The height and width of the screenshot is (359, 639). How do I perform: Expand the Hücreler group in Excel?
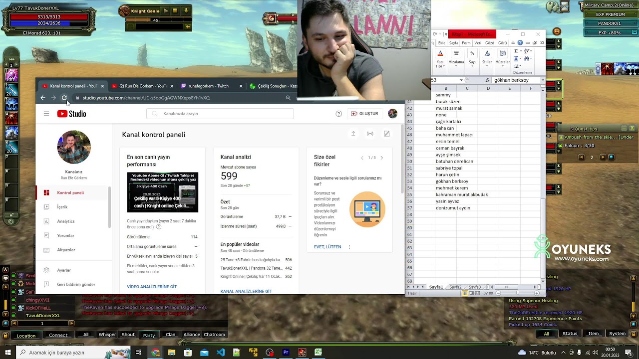503,59
